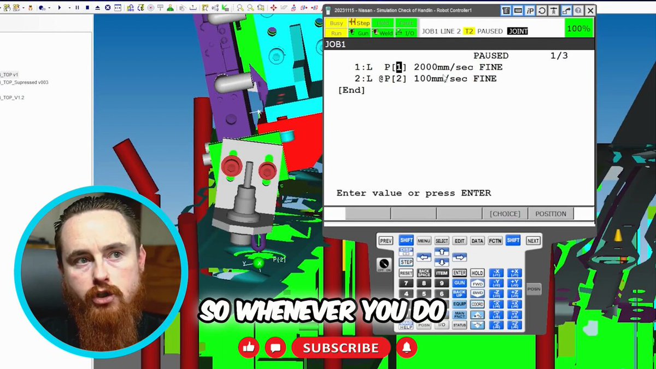Viewport: 656px width, 369px height.
Task: Click the Eject toolbar icon
Action: coord(97,8)
